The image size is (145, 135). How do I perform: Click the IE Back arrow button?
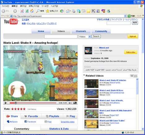3,11
